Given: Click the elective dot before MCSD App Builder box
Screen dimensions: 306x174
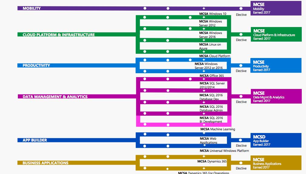Looking at the screenshot, I should [241, 140].
